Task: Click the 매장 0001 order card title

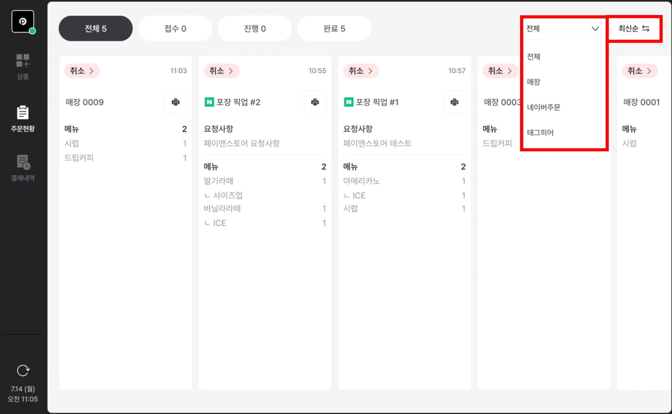Action: click(641, 102)
